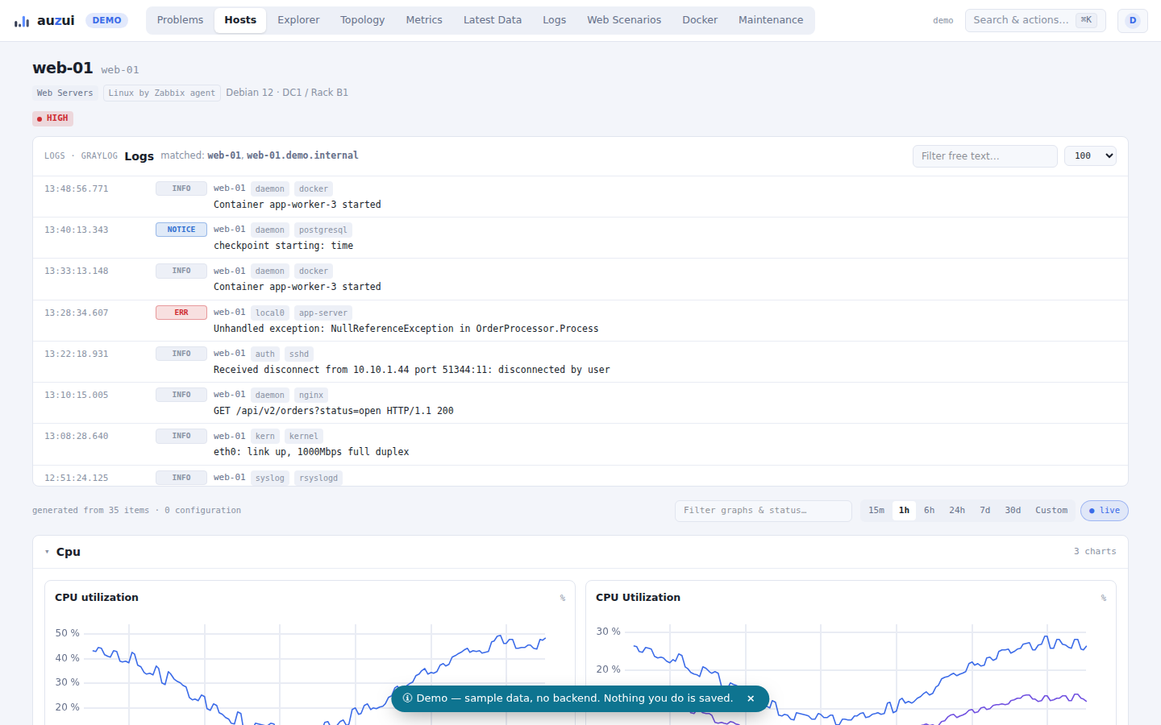
Task: Click 'Unhandled exception: NullReferenceException' log message
Action: pos(406,329)
